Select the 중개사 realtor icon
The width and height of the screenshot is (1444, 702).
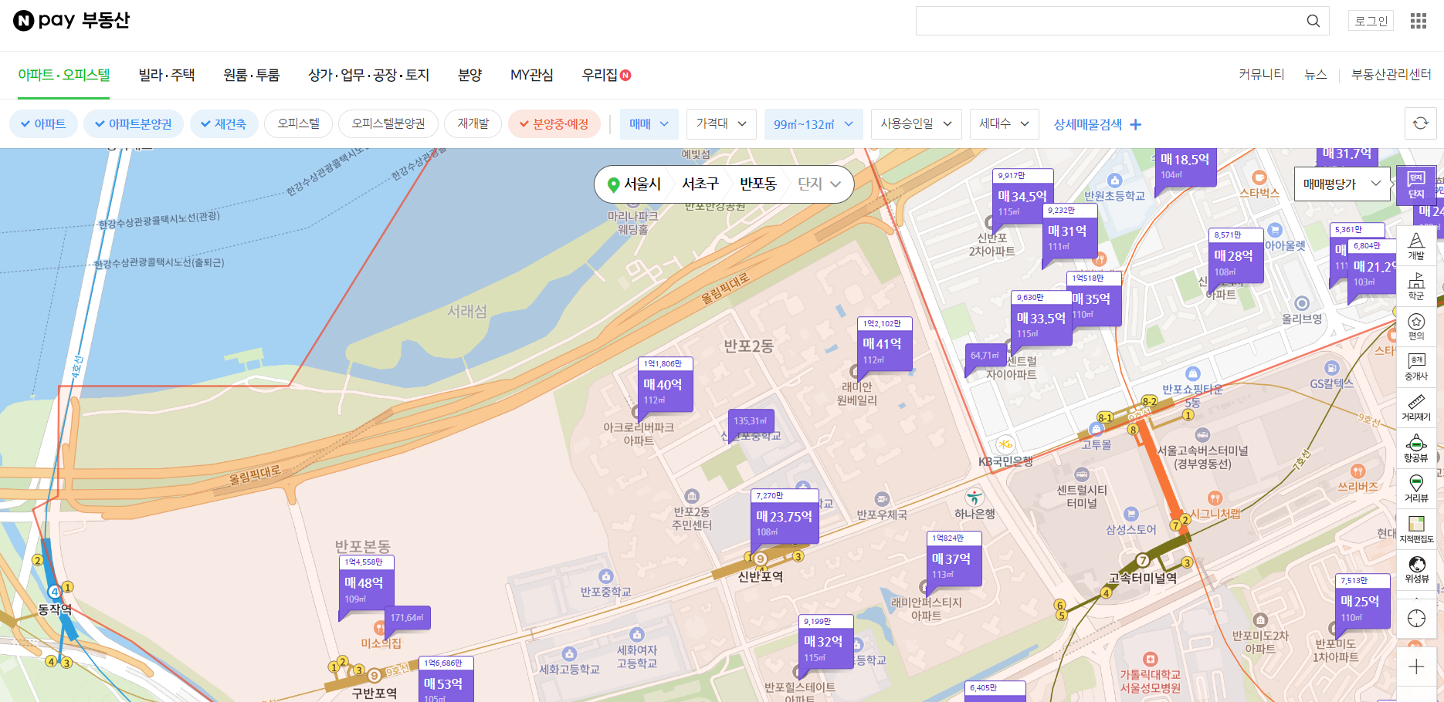click(1416, 367)
